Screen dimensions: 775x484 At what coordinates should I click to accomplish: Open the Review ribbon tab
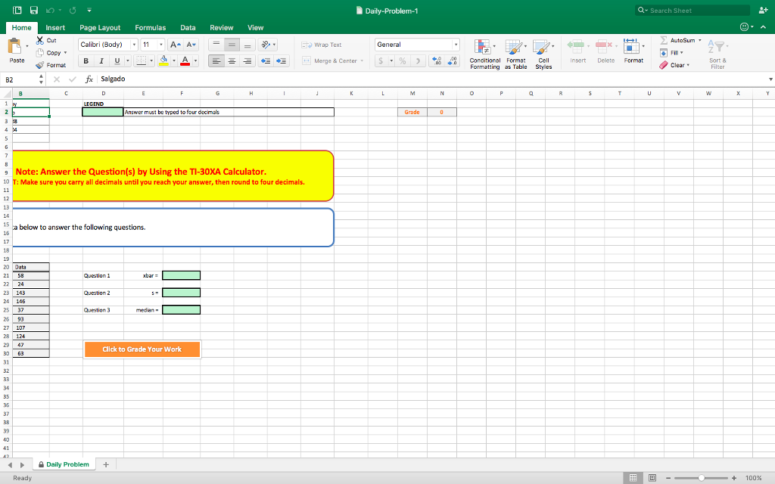(221, 27)
